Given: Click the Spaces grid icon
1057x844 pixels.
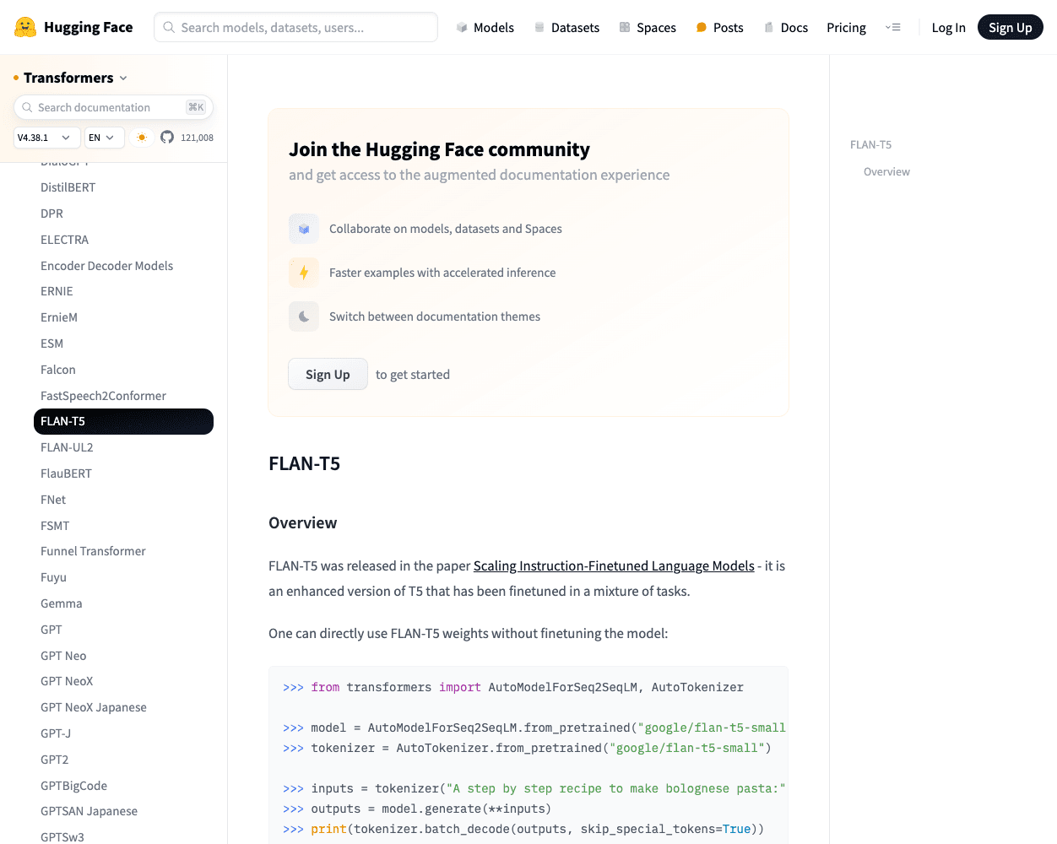Looking at the screenshot, I should pos(625,28).
